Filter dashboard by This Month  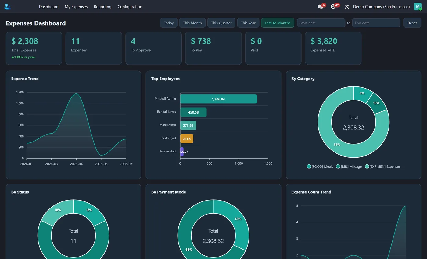(192, 23)
